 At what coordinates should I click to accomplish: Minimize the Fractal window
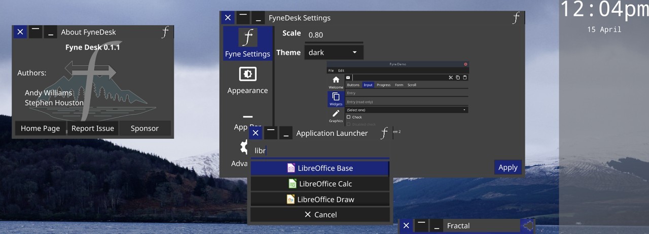coord(436,226)
